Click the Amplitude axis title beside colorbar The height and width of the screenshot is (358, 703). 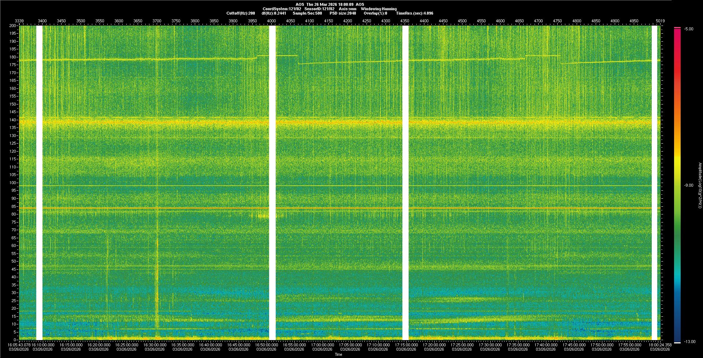tap(700, 185)
